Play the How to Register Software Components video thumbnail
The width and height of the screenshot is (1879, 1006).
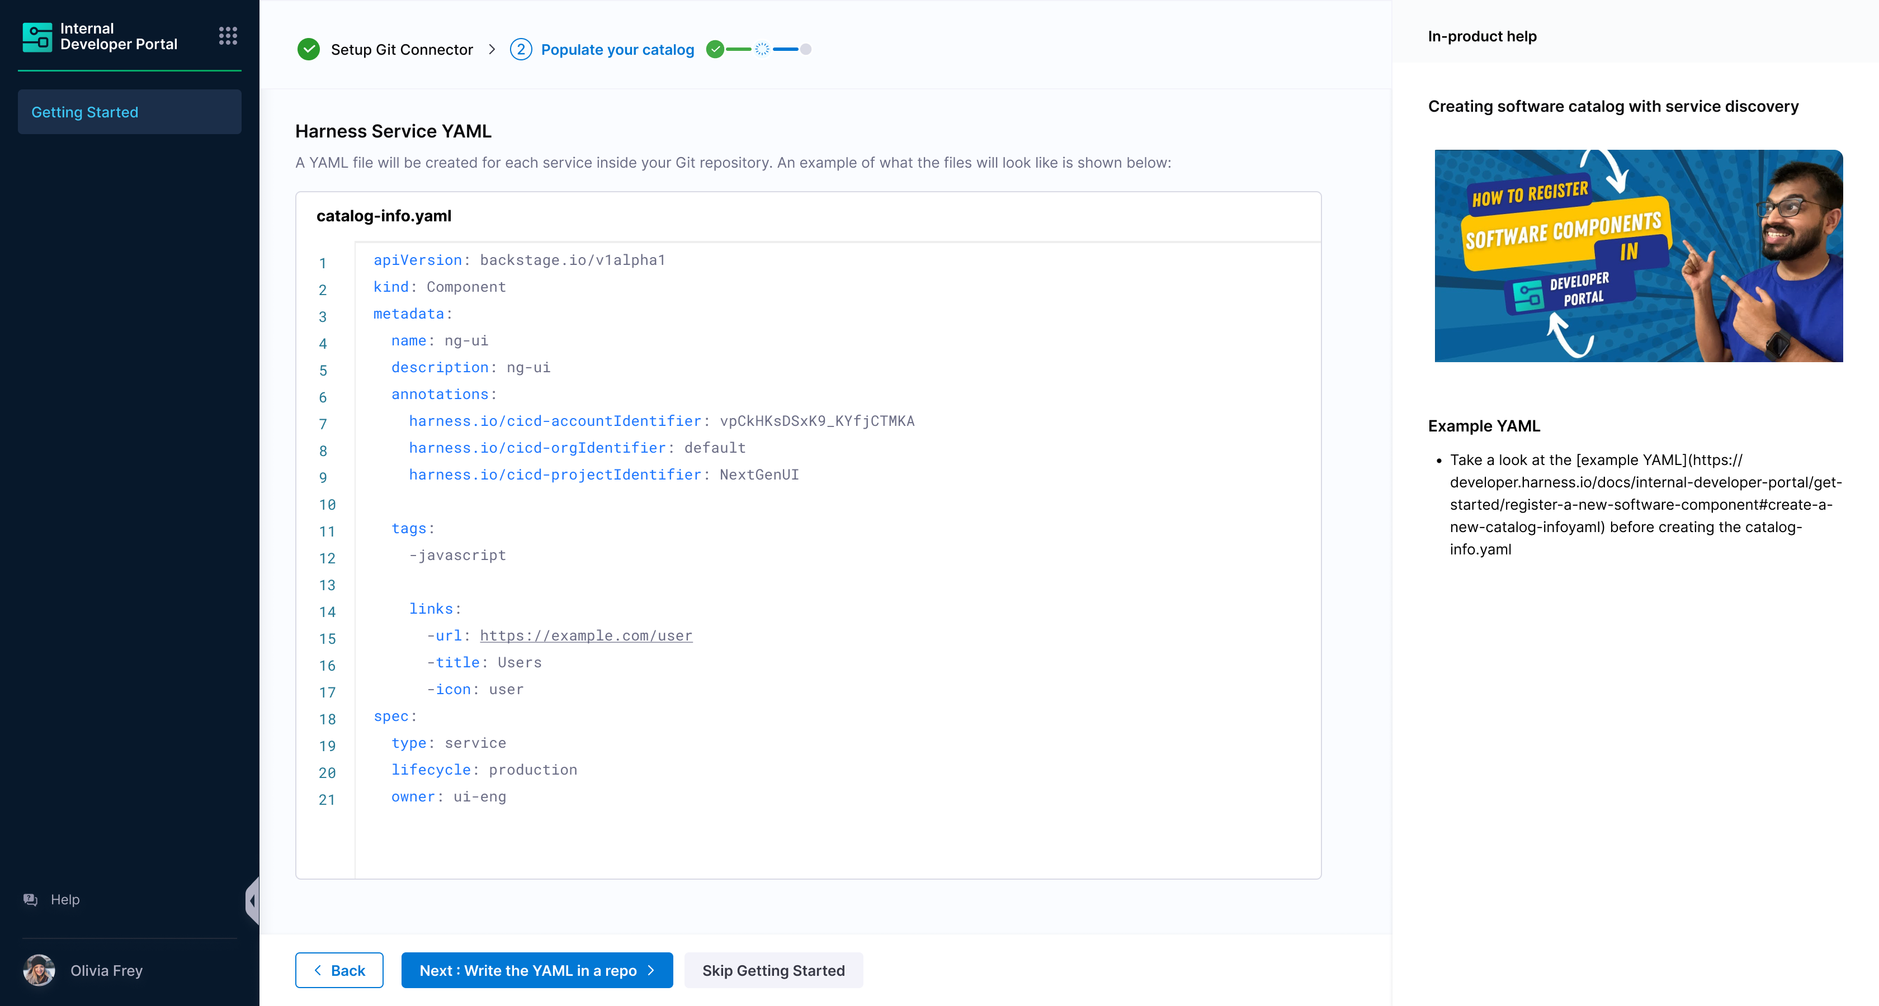[x=1639, y=256]
